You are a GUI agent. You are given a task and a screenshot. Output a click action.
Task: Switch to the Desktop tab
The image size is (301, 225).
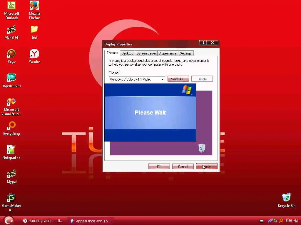[127, 53]
